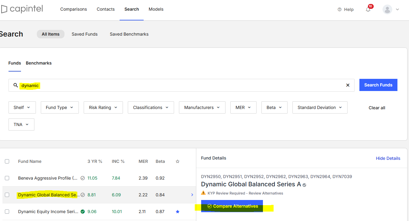Select the Funds tab
Viewport: 409px width, 221px height.
click(x=15, y=63)
